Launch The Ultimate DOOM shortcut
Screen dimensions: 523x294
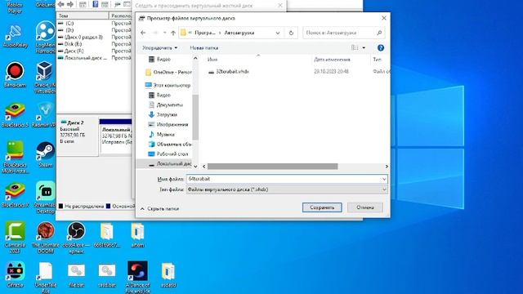click(x=46, y=238)
